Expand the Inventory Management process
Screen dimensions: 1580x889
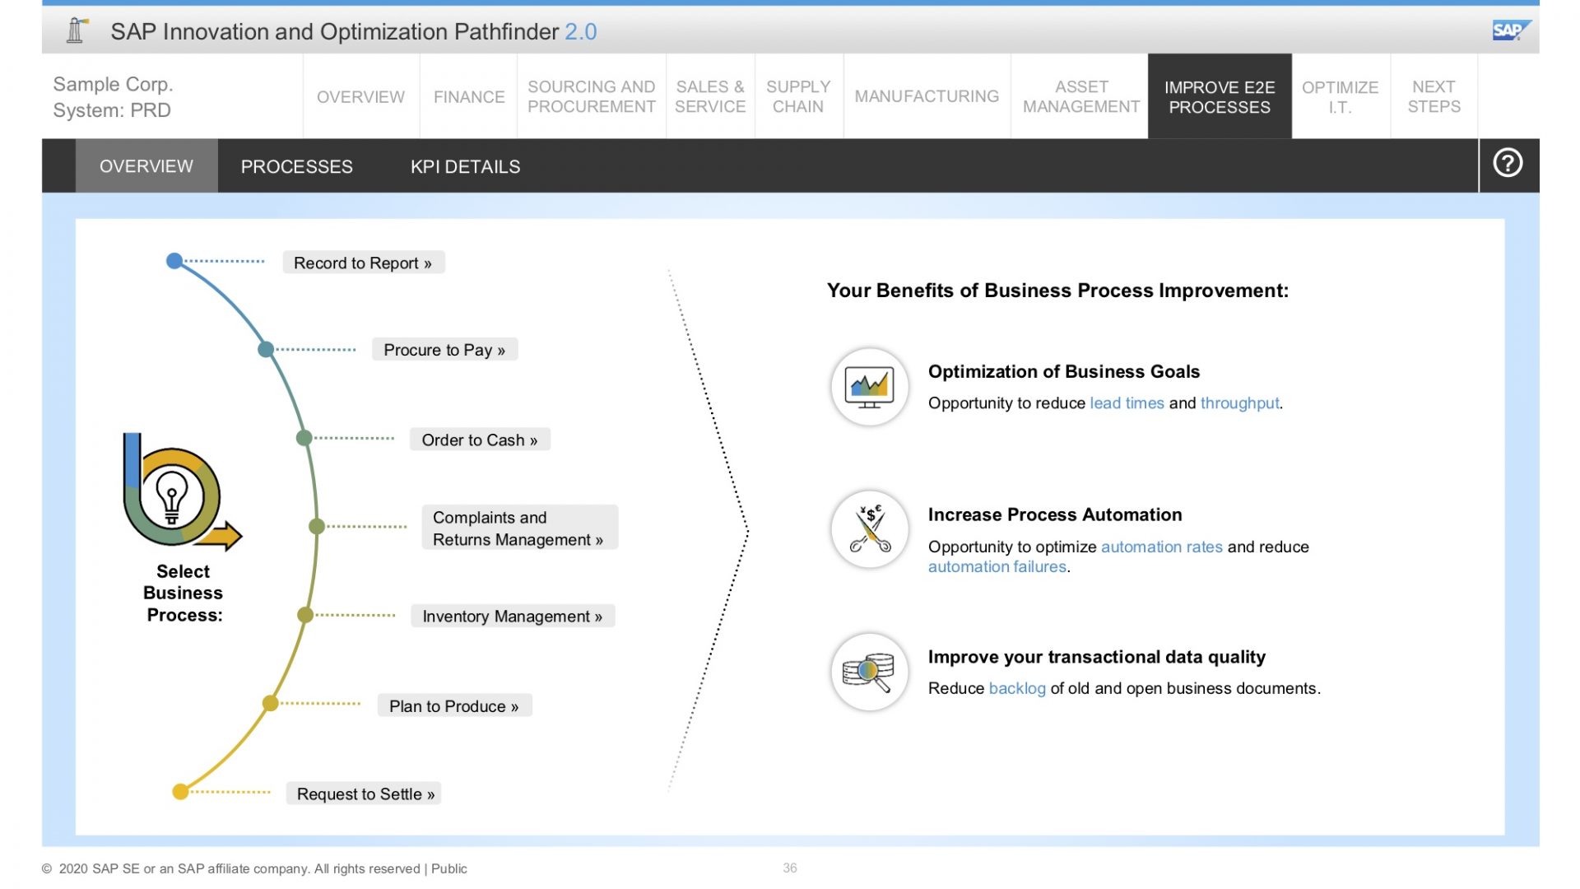click(512, 616)
